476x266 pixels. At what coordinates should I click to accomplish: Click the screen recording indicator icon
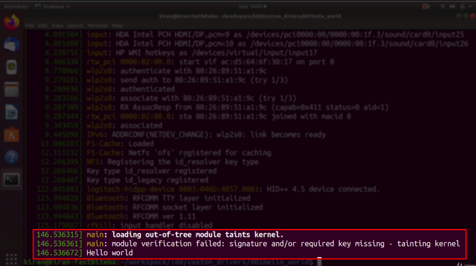pyautogui.click(x=426, y=7)
